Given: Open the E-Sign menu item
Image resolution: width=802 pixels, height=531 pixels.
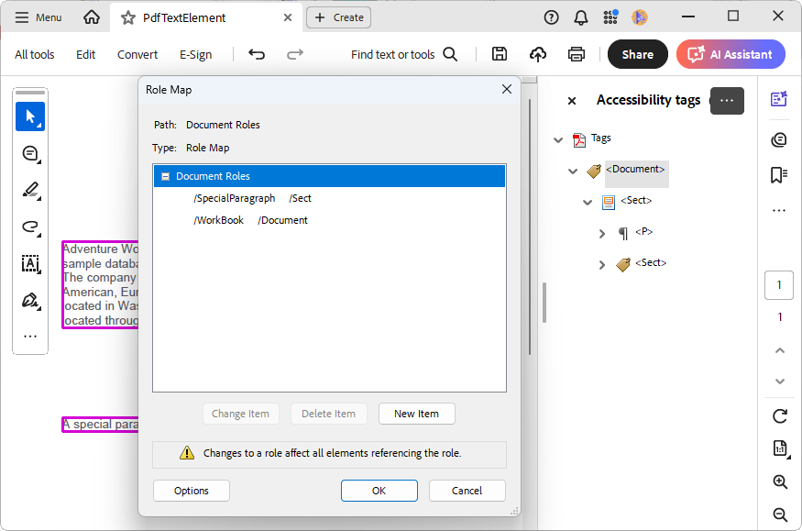Looking at the screenshot, I should 195,54.
